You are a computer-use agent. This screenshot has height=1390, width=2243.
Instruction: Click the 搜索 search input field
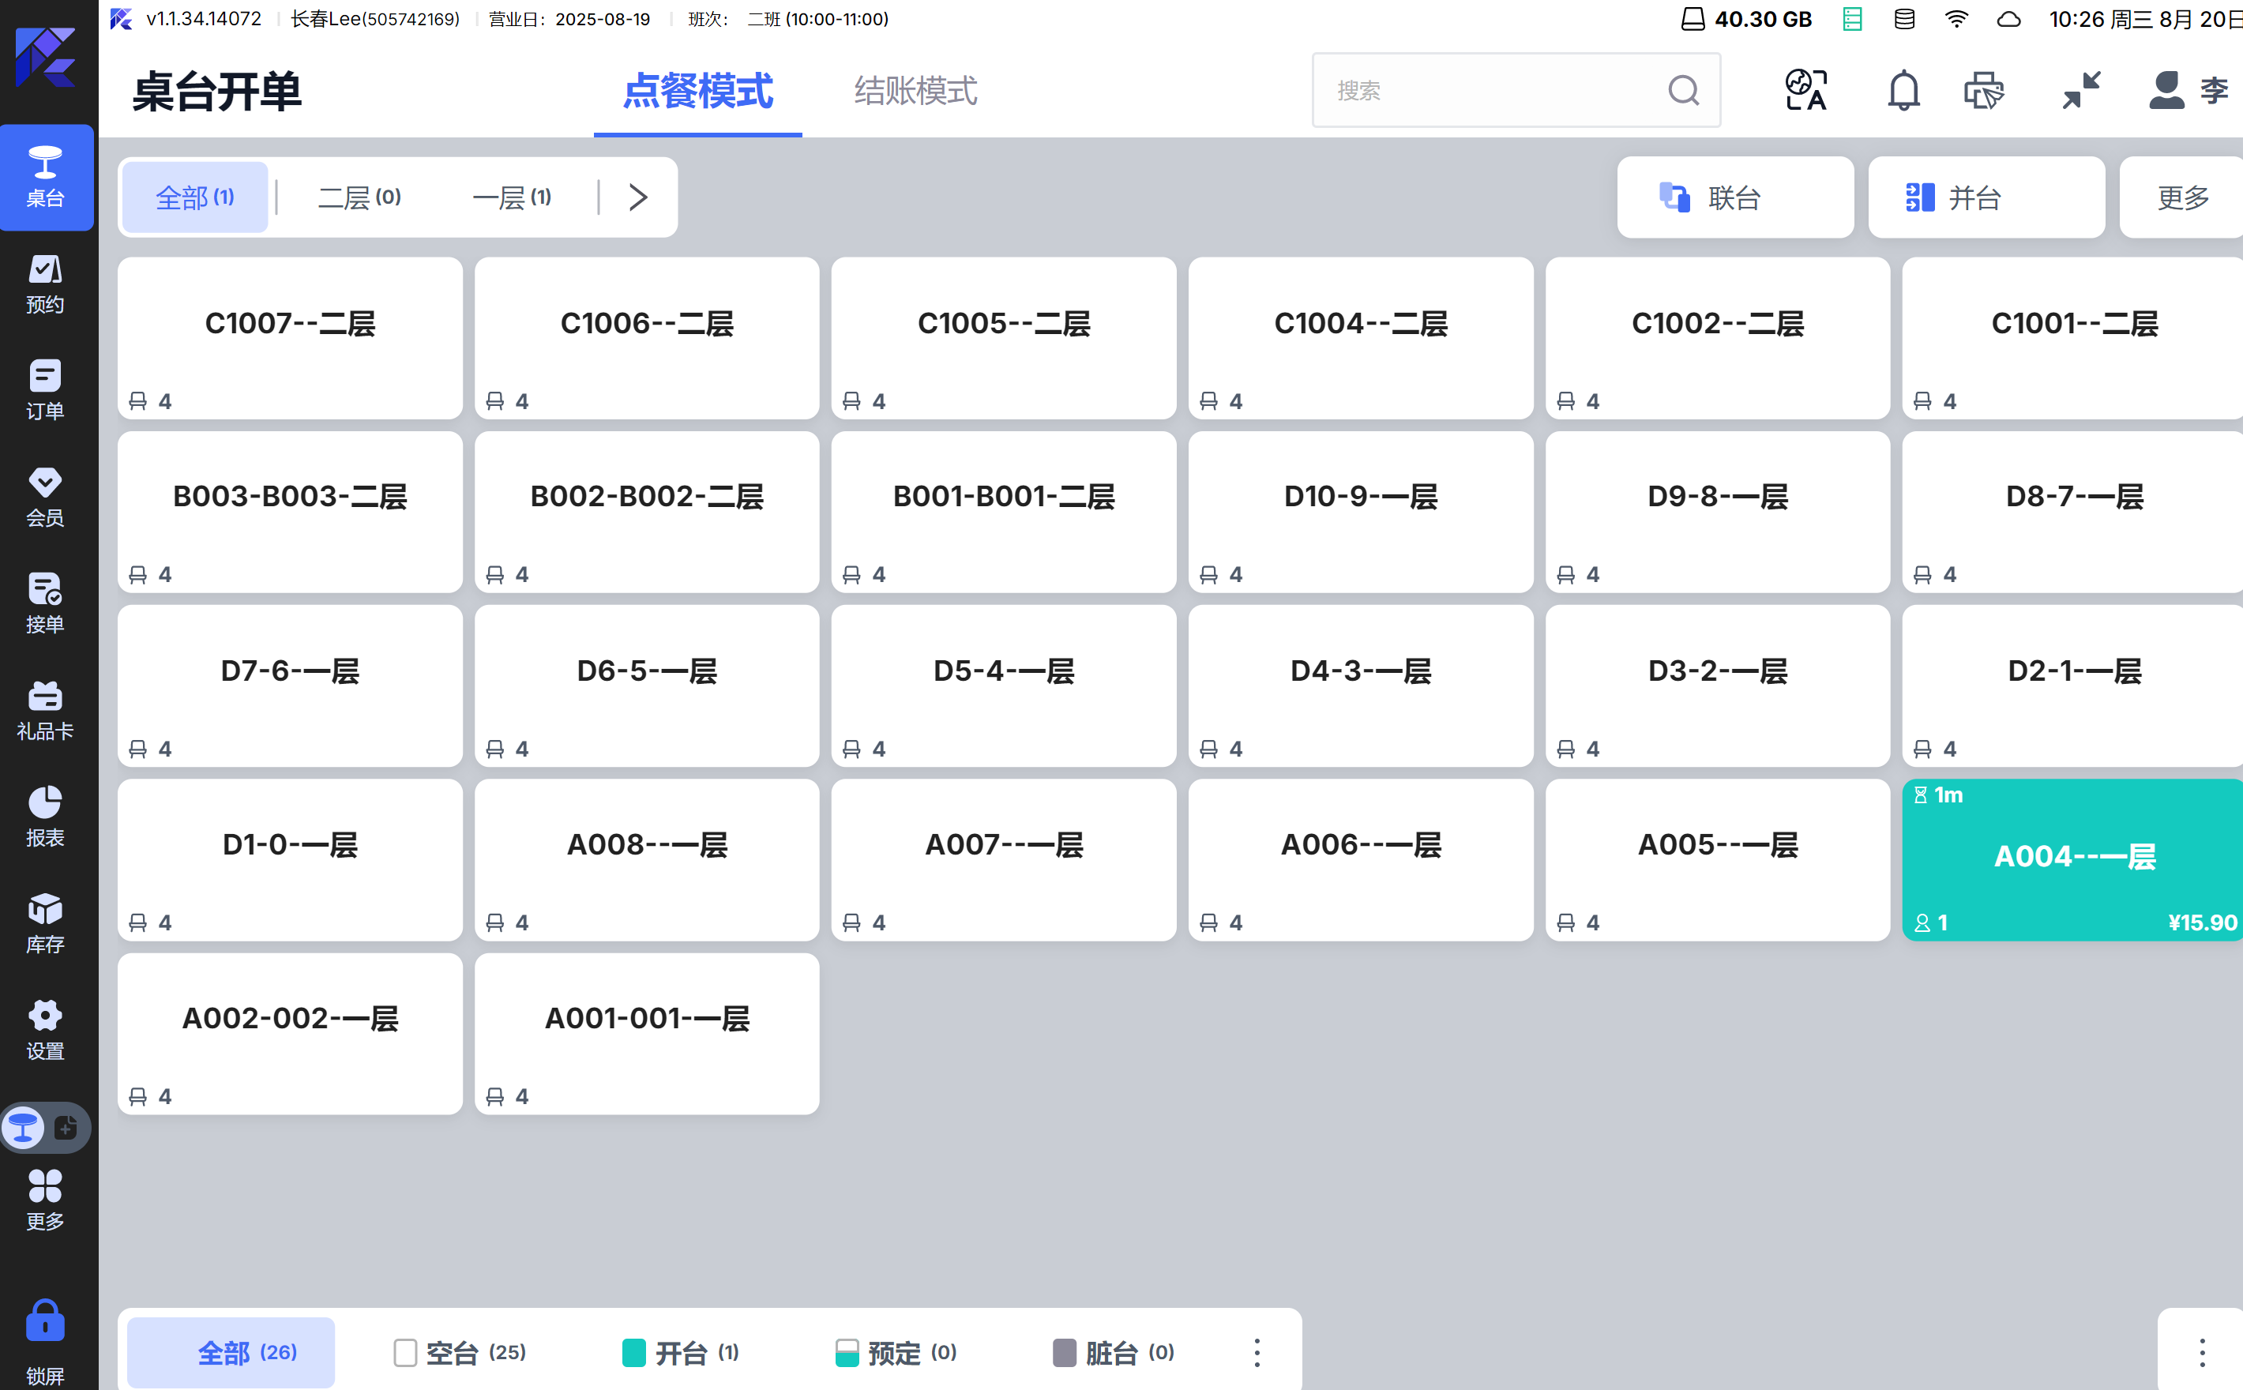[1490, 90]
